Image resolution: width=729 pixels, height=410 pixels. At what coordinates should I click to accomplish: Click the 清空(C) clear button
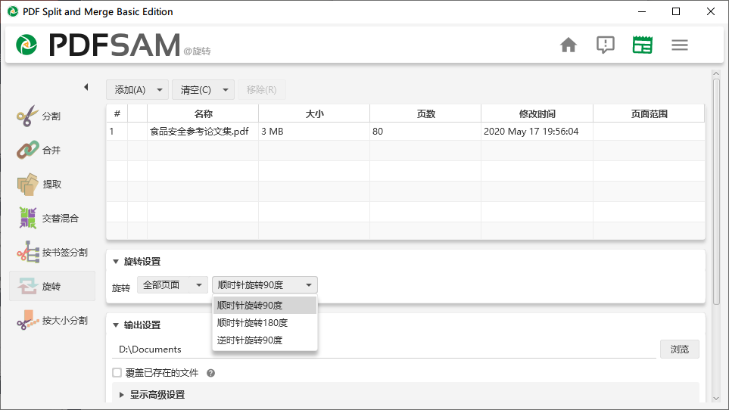coord(196,89)
